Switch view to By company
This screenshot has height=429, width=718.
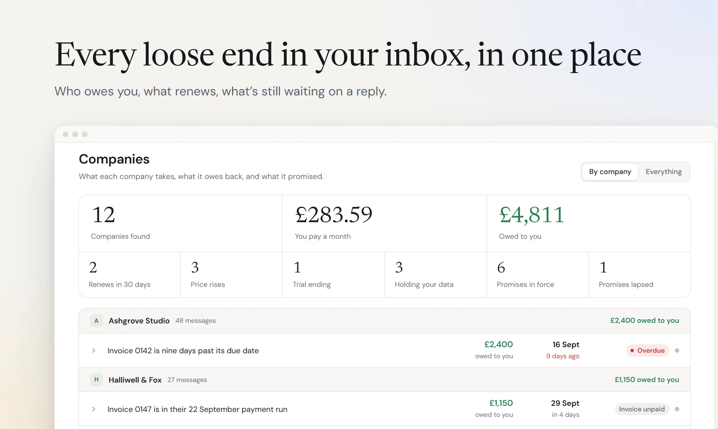pos(610,172)
